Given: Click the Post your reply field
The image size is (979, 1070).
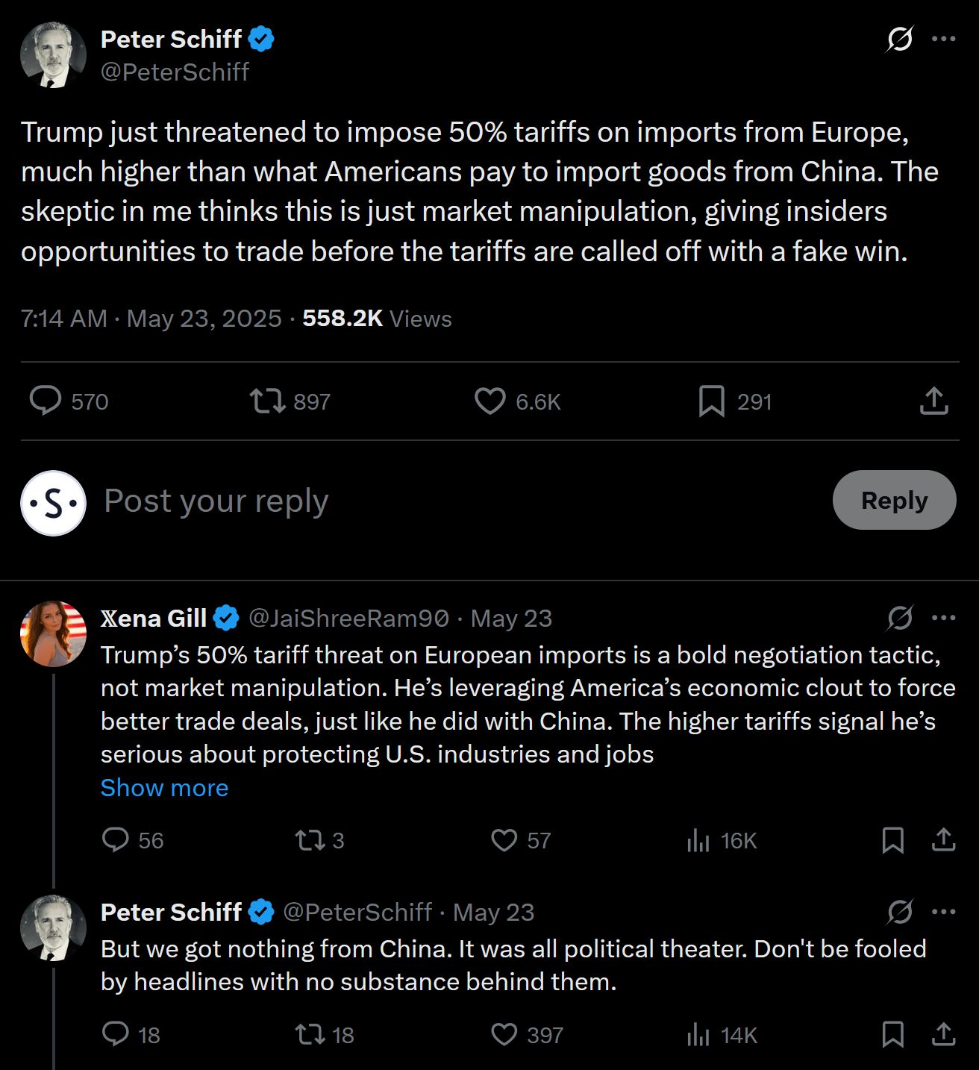Looking at the screenshot, I should coord(448,501).
